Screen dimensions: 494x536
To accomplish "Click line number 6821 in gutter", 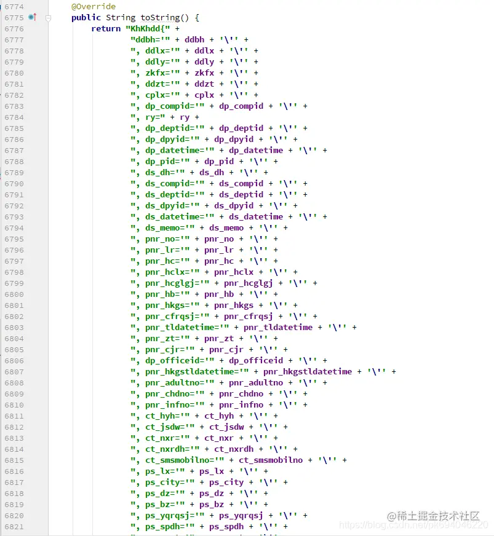I will coord(14,527).
